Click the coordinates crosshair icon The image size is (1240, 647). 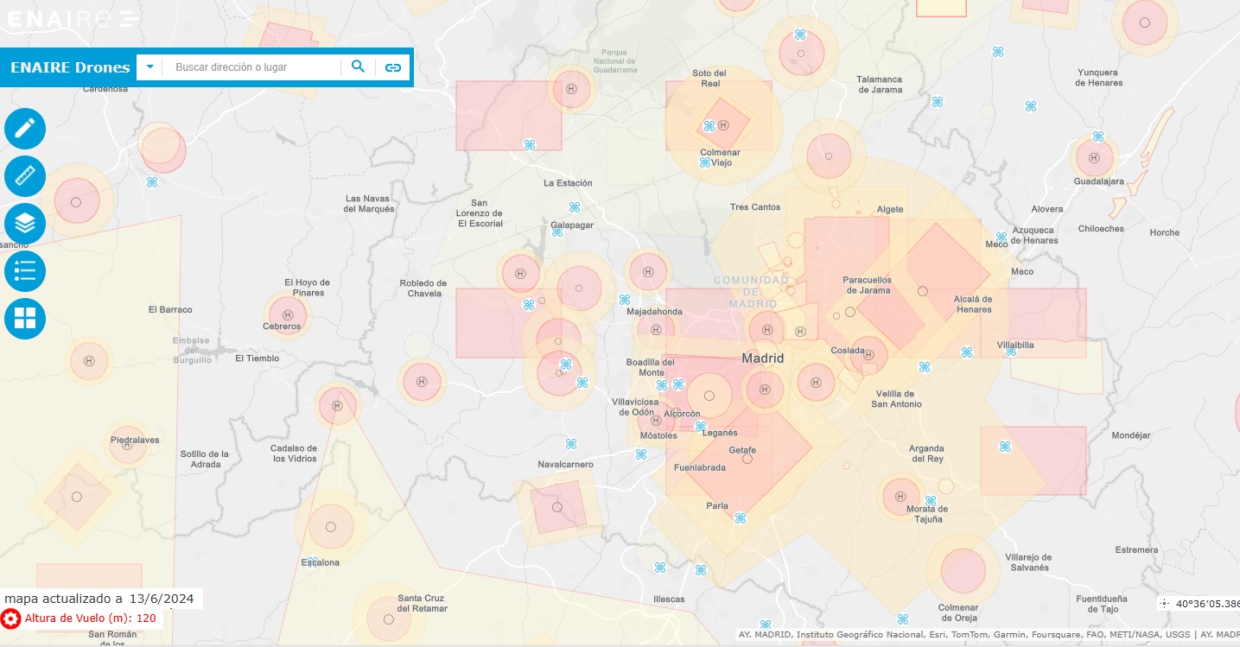[1166, 604]
